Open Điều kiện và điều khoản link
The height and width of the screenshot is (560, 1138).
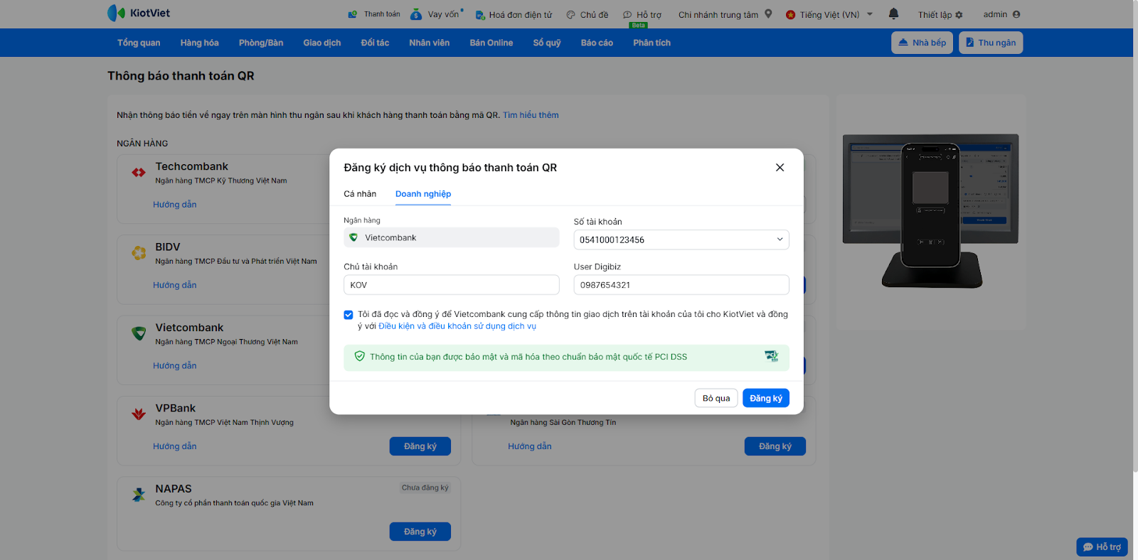[x=457, y=326]
